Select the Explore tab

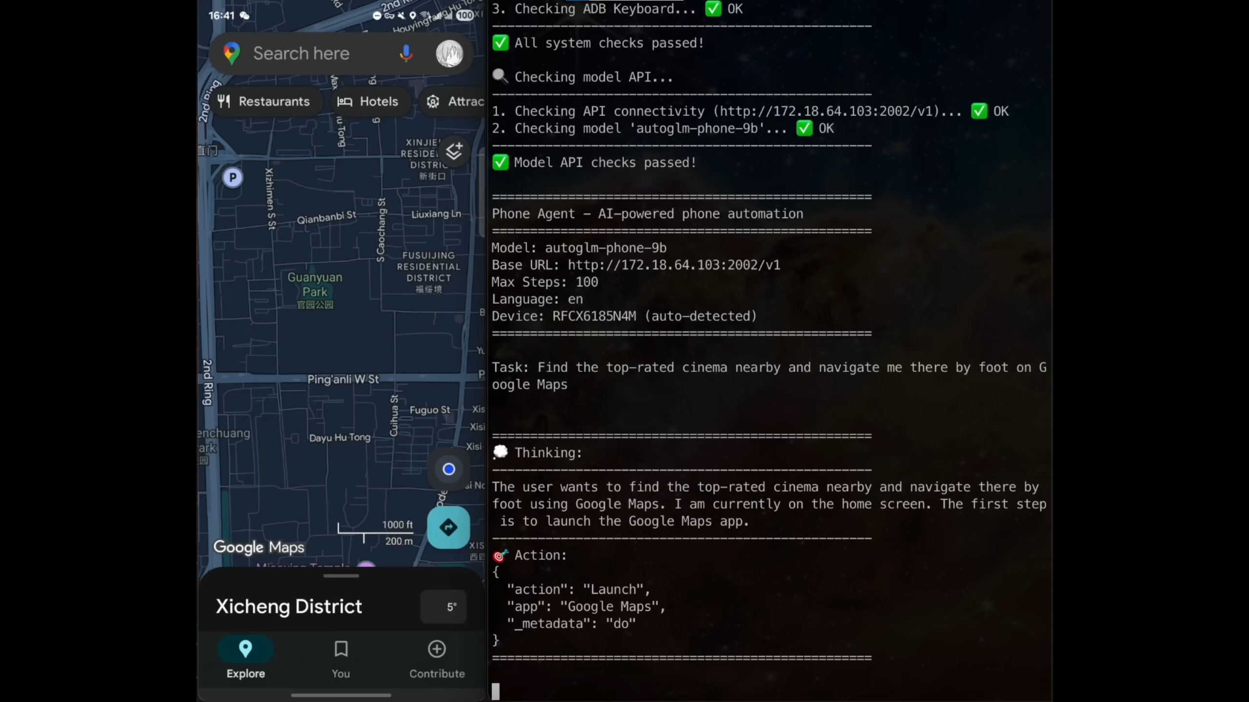click(246, 658)
